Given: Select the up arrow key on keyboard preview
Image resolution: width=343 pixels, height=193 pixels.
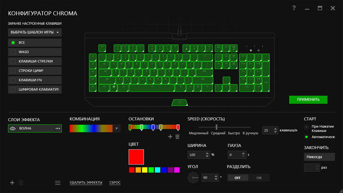Looking at the screenshot, I should pos(226,81).
